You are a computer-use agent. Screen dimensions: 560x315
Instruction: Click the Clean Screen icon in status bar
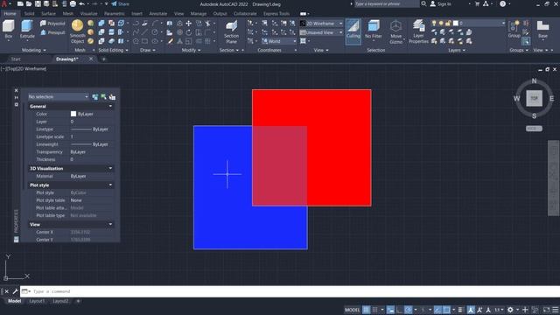pyautogui.click(x=546, y=310)
